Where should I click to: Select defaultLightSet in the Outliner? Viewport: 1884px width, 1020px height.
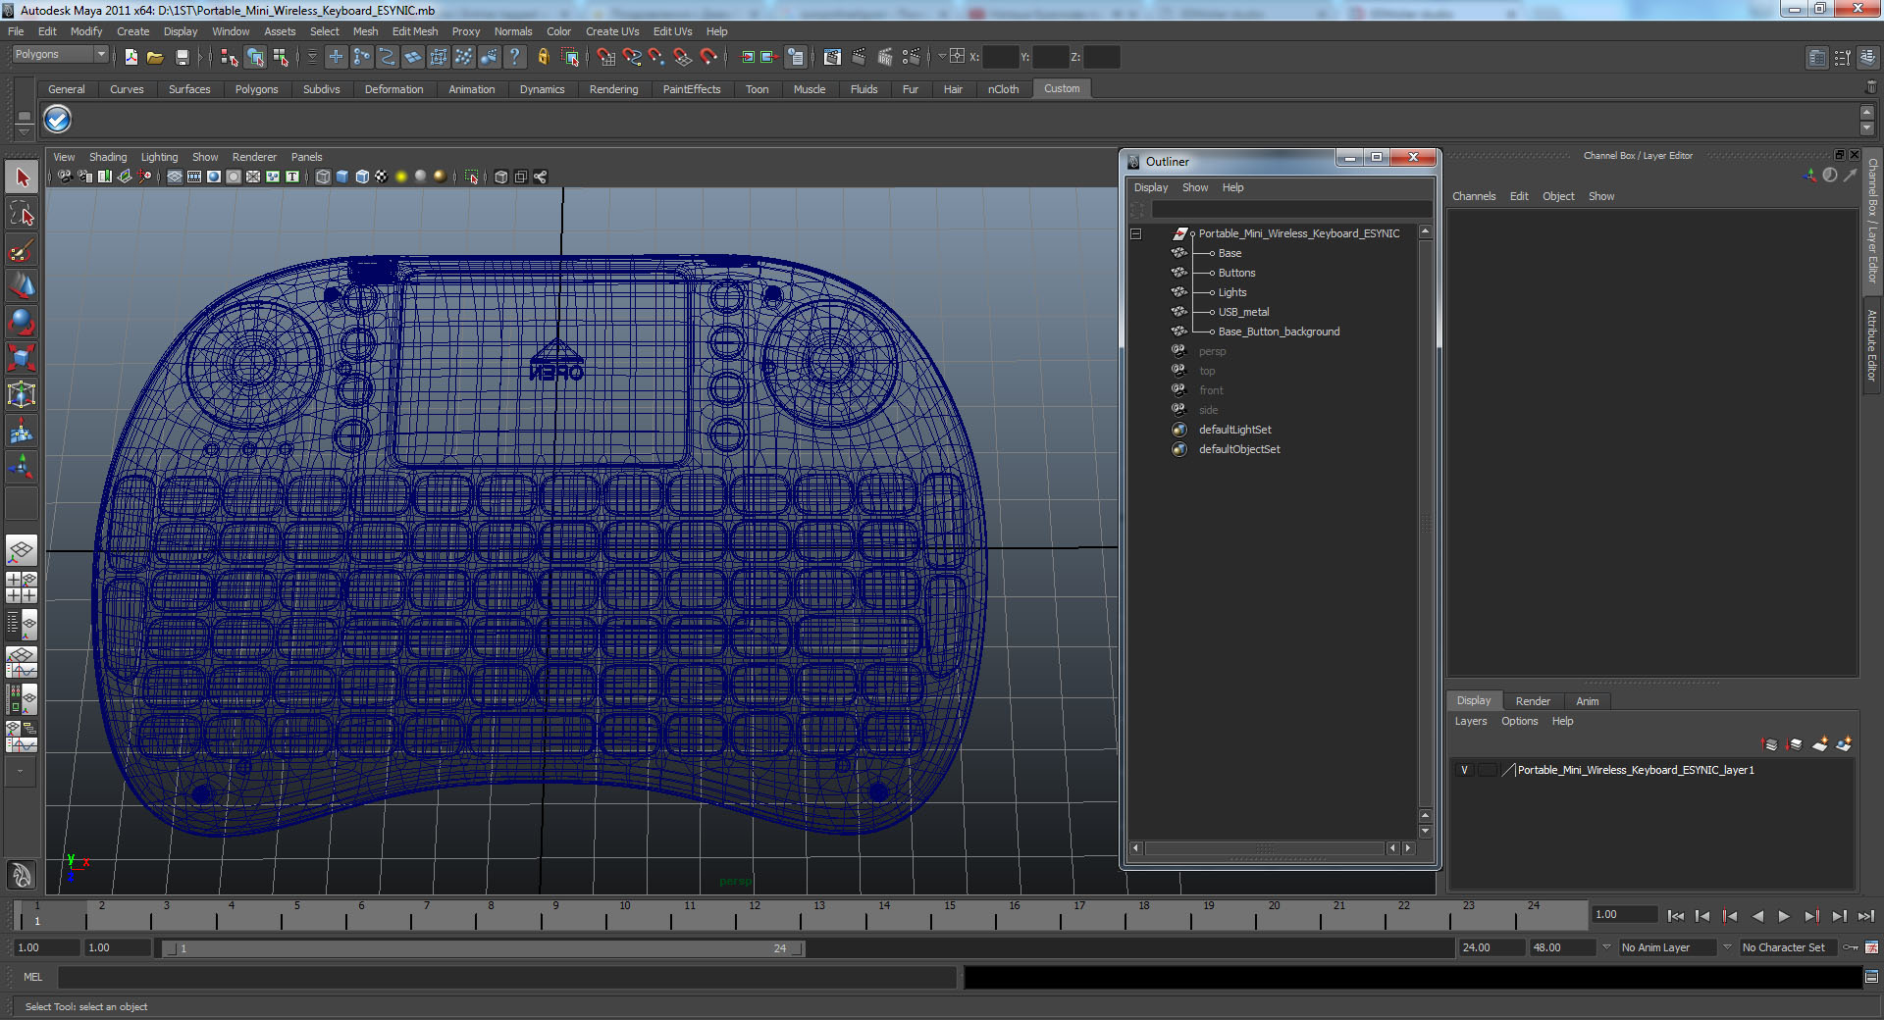pos(1234,430)
